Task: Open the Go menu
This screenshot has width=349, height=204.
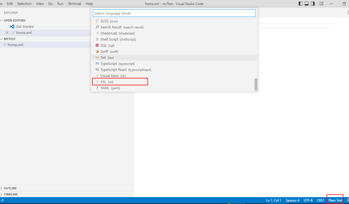Action: pyautogui.click(x=50, y=4)
